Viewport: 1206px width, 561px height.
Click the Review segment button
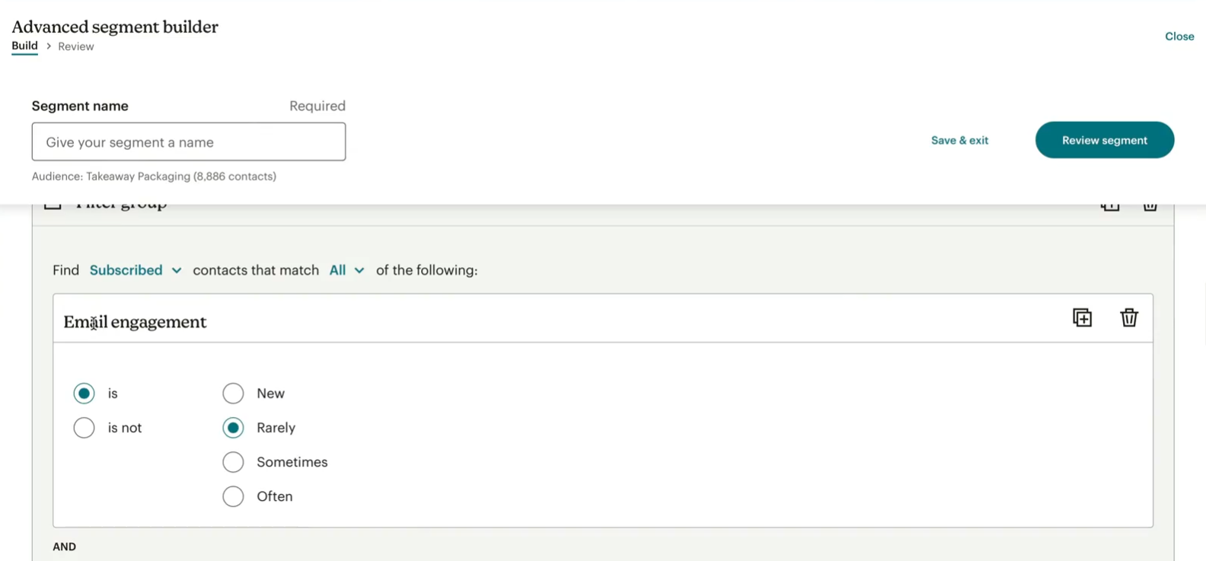(x=1105, y=140)
